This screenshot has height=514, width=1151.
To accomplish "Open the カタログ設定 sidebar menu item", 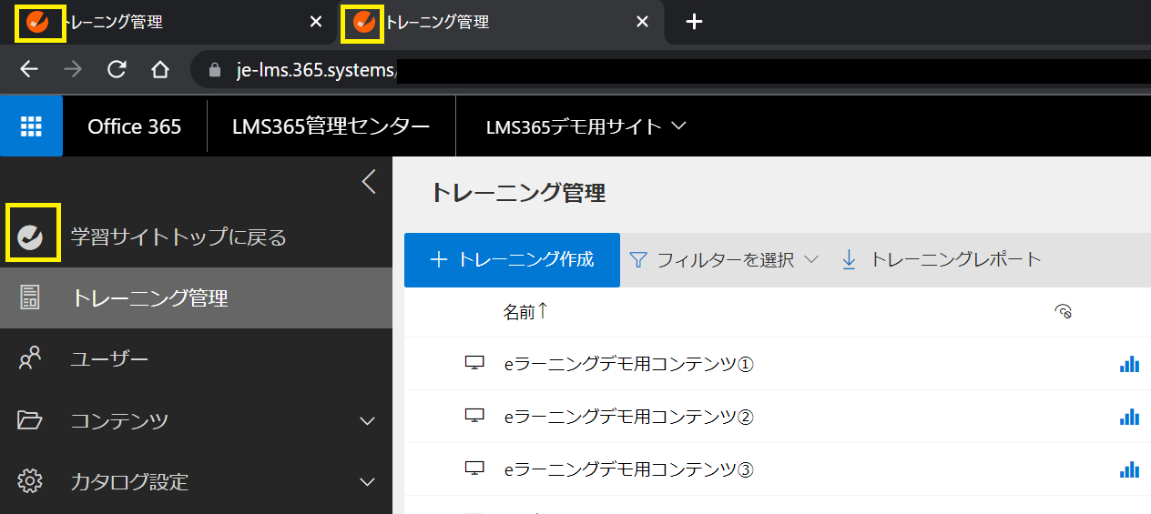I will click(196, 481).
